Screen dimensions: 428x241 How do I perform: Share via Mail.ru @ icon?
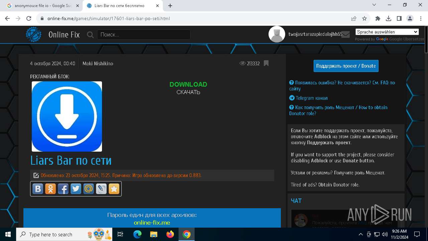click(89, 189)
